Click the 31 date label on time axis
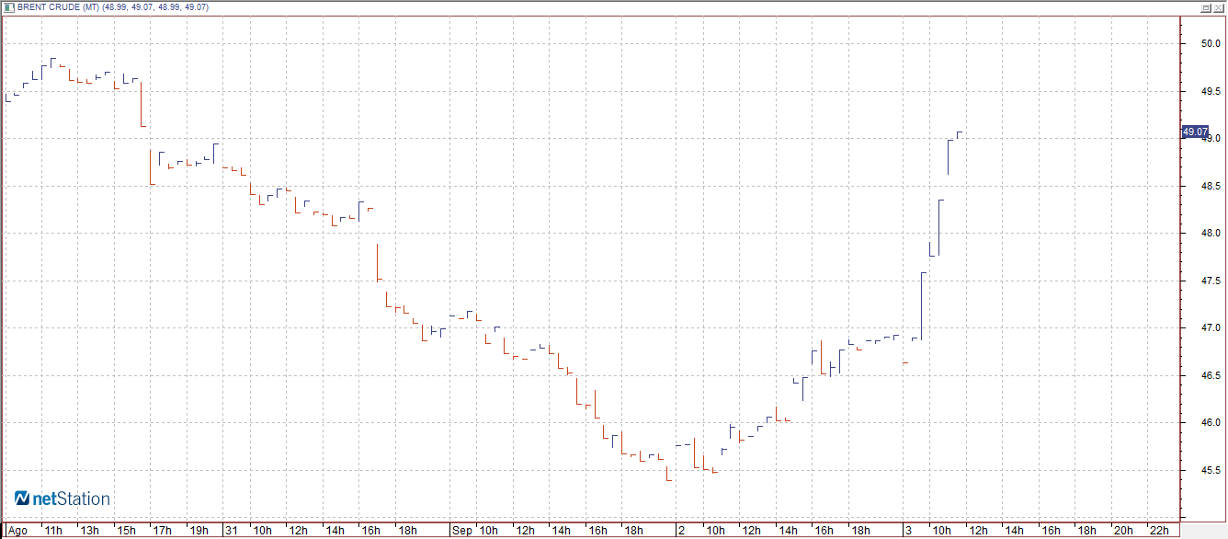 tap(233, 531)
